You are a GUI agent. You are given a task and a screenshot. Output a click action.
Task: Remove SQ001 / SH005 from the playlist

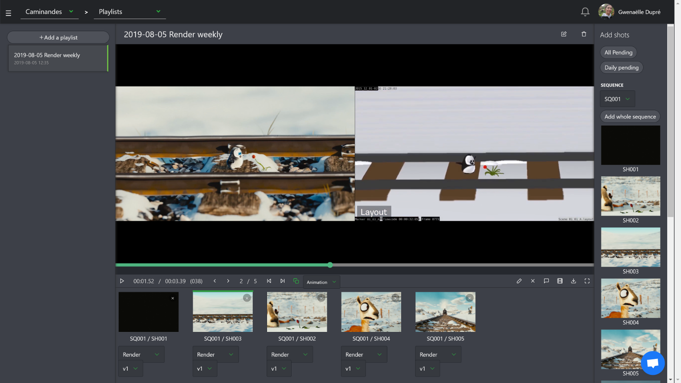[x=469, y=298]
